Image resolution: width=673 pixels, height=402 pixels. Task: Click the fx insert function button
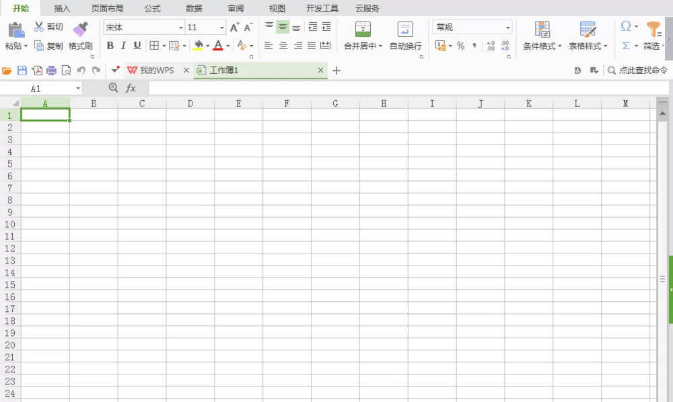click(131, 88)
